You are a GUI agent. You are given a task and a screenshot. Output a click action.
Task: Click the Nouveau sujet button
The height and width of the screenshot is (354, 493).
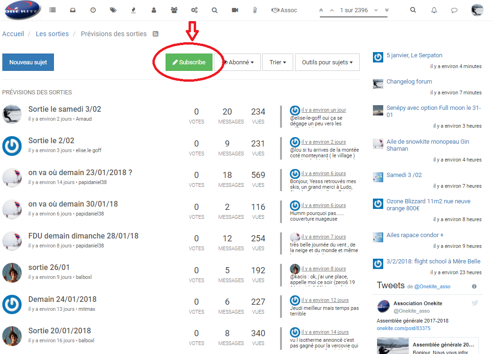point(28,62)
